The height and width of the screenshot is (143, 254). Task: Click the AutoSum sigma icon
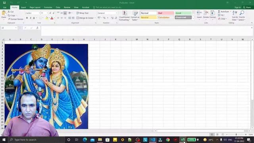(x=219, y=12)
